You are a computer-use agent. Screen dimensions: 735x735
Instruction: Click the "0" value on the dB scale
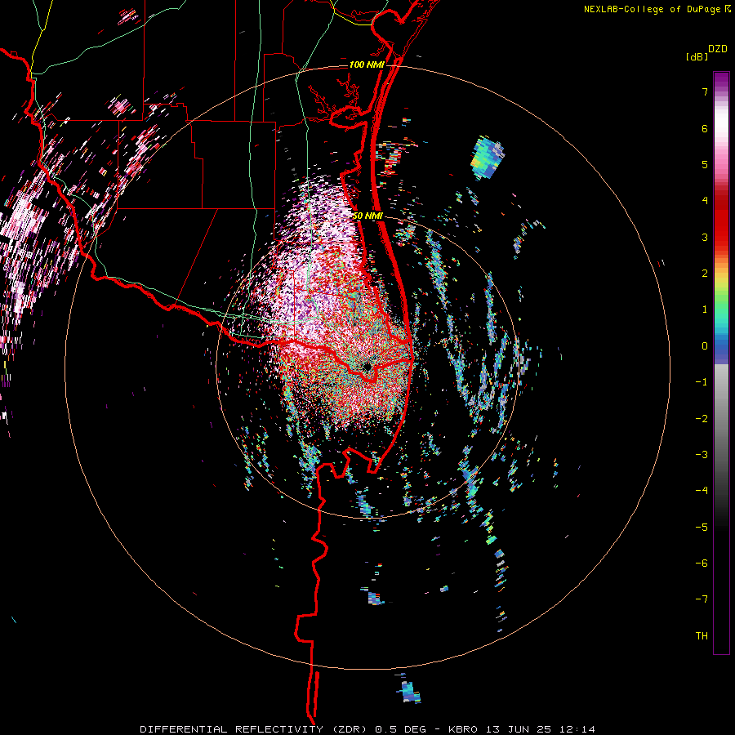point(705,346)
